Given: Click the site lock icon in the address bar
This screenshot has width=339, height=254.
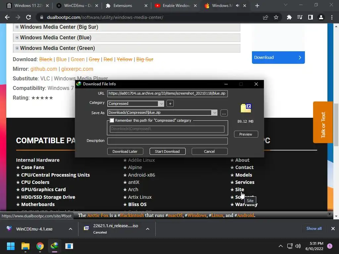Looking at the screenshot, I should 42,17.
